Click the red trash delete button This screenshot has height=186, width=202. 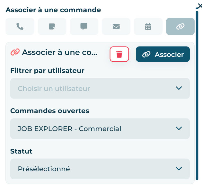coord(119,54)
